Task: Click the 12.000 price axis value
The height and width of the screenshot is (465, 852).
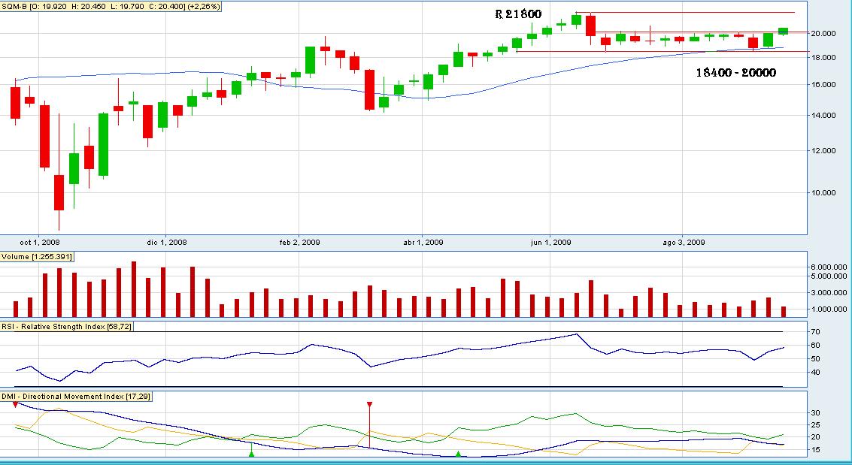Action: [823, 151]
